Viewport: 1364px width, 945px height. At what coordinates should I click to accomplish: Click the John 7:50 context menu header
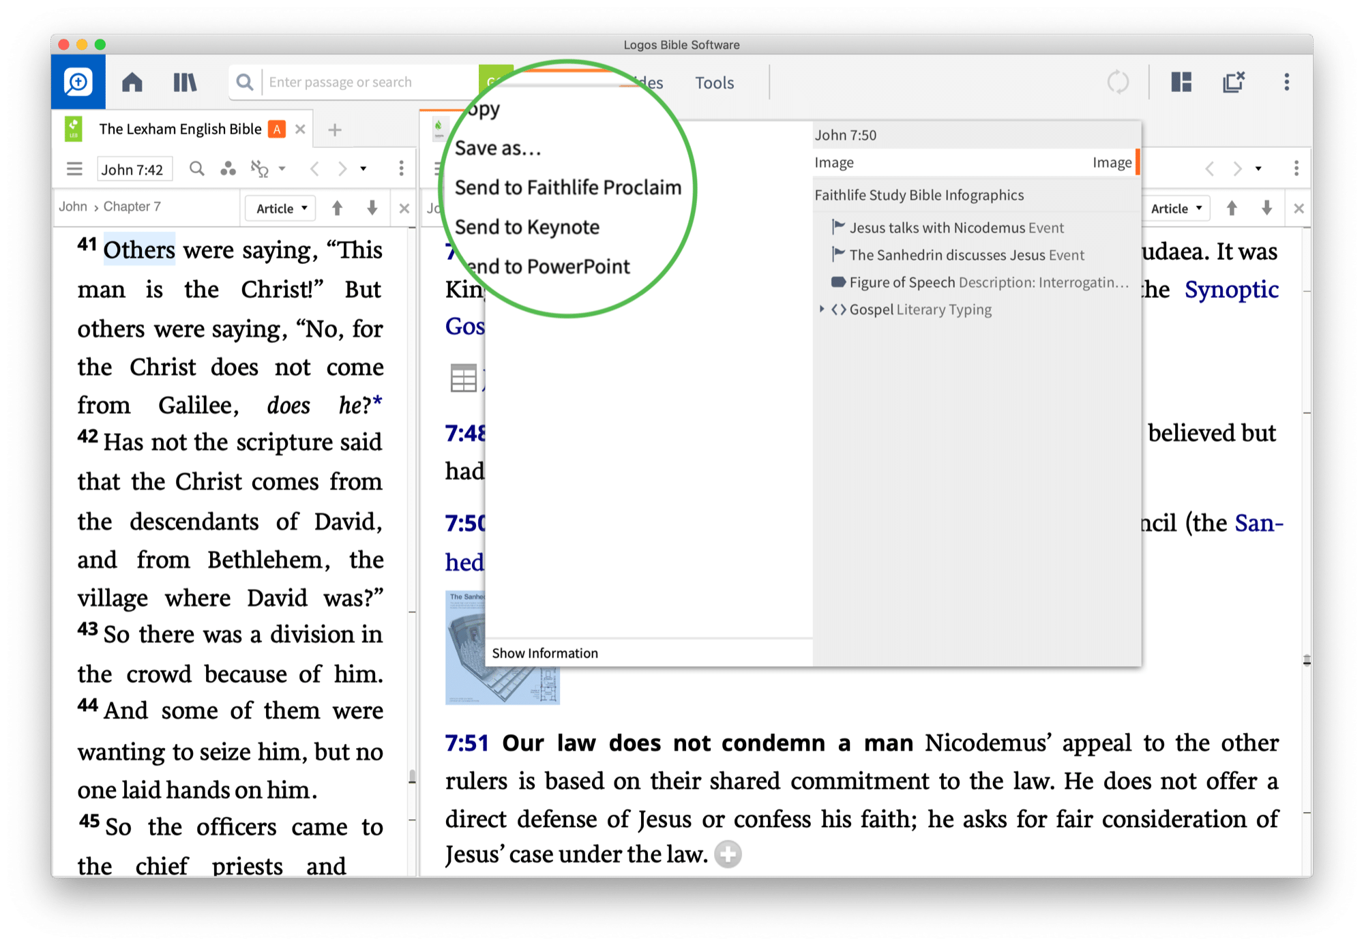[x=846, y=135]
